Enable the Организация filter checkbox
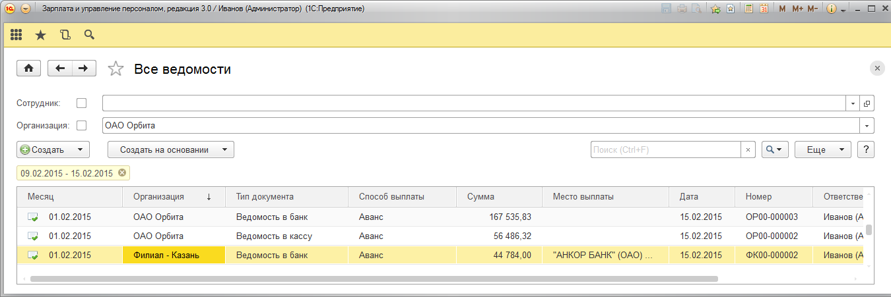This screenshot has width=891, height=297. click(82, 125)
